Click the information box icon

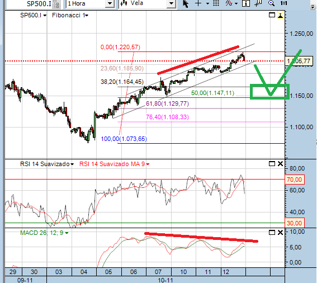pos(246,3)
